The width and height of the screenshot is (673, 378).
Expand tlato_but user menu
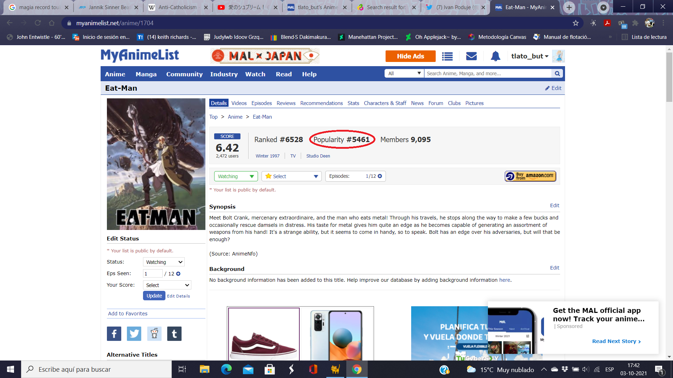530,56
